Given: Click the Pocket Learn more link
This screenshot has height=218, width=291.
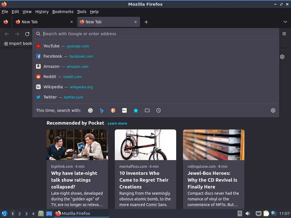Looking at the screenshot, I should [x=117, y=123].
